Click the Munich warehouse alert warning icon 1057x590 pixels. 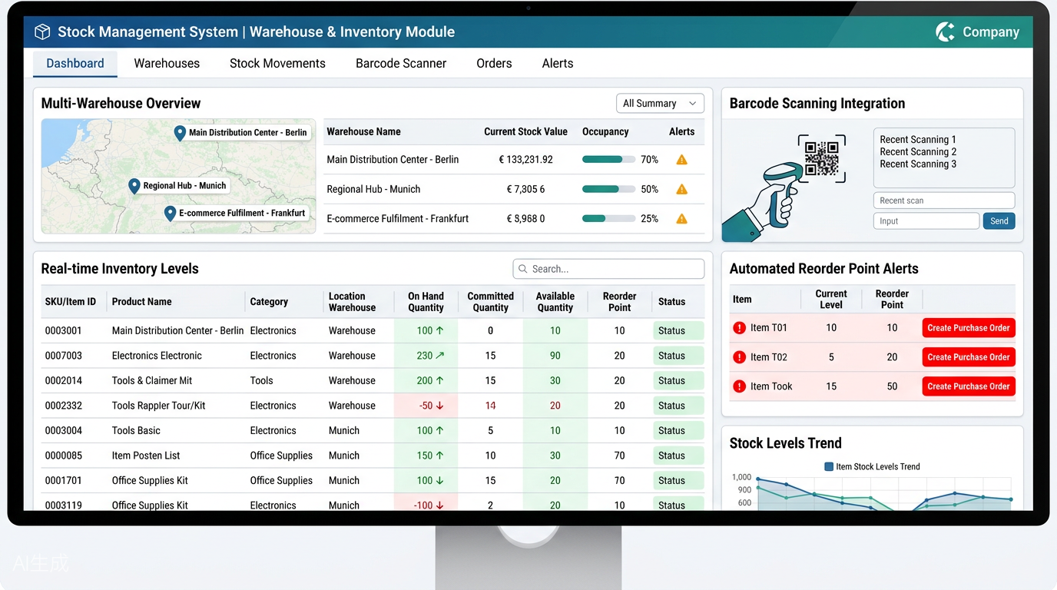click(x=681, y=189)
